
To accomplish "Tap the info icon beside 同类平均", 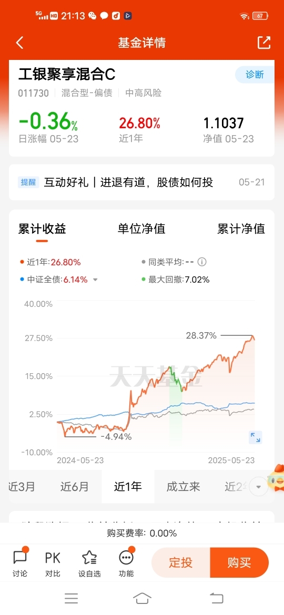I will pyautogui.click(x=202, y=262).
